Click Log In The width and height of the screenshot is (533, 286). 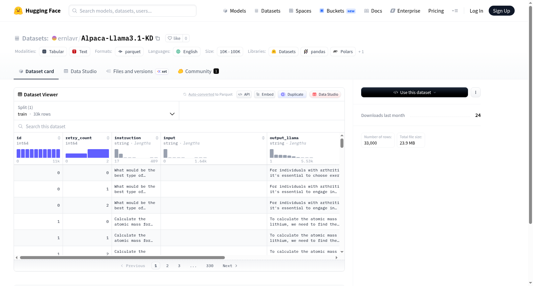(x=476, y=11)
